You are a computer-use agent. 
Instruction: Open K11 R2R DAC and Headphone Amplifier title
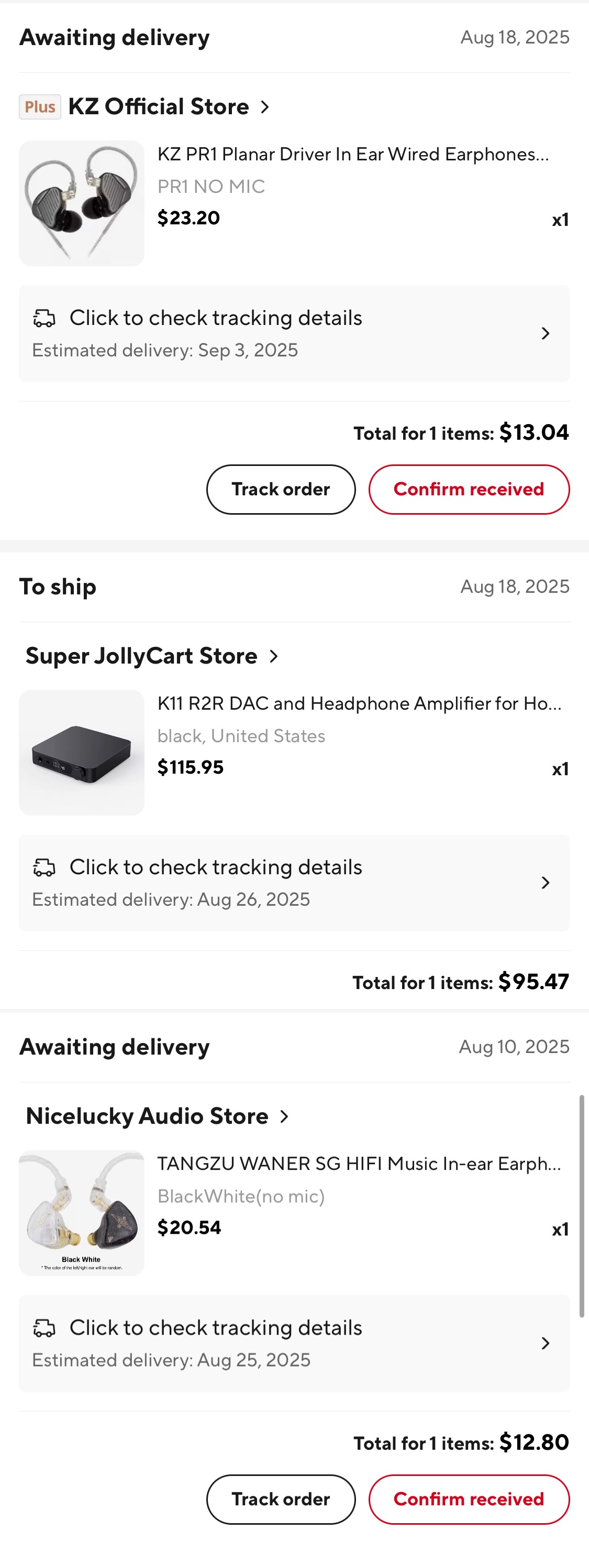coord(359,703)
